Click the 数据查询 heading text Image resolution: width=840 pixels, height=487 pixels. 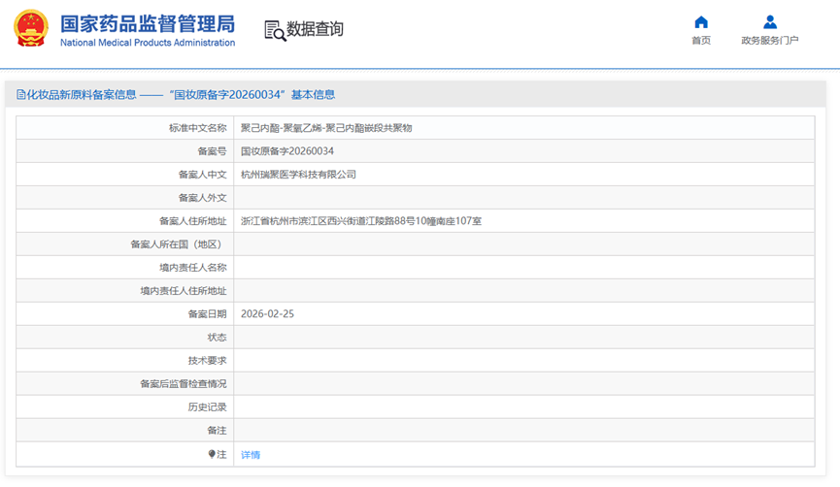[316, 30]
